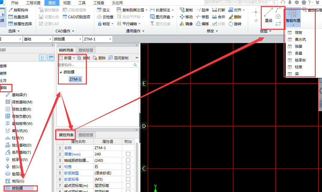Switch to the 工程量 ribbon tab
The width and height of the screenshot is (322, 192).
tap(99, 3)
